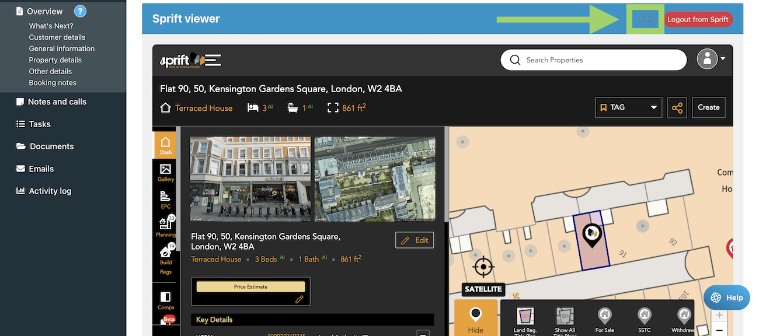Hide the map layer options panel
The width and height of the screenshot is (759, 336).
476,318
